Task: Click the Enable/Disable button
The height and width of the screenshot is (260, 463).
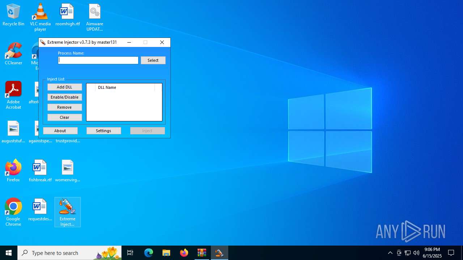Action: tap(64, 97)
